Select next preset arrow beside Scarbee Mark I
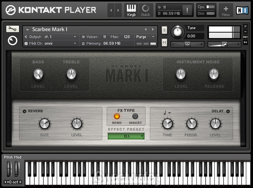The image size is (253, 188). point(153,29)
